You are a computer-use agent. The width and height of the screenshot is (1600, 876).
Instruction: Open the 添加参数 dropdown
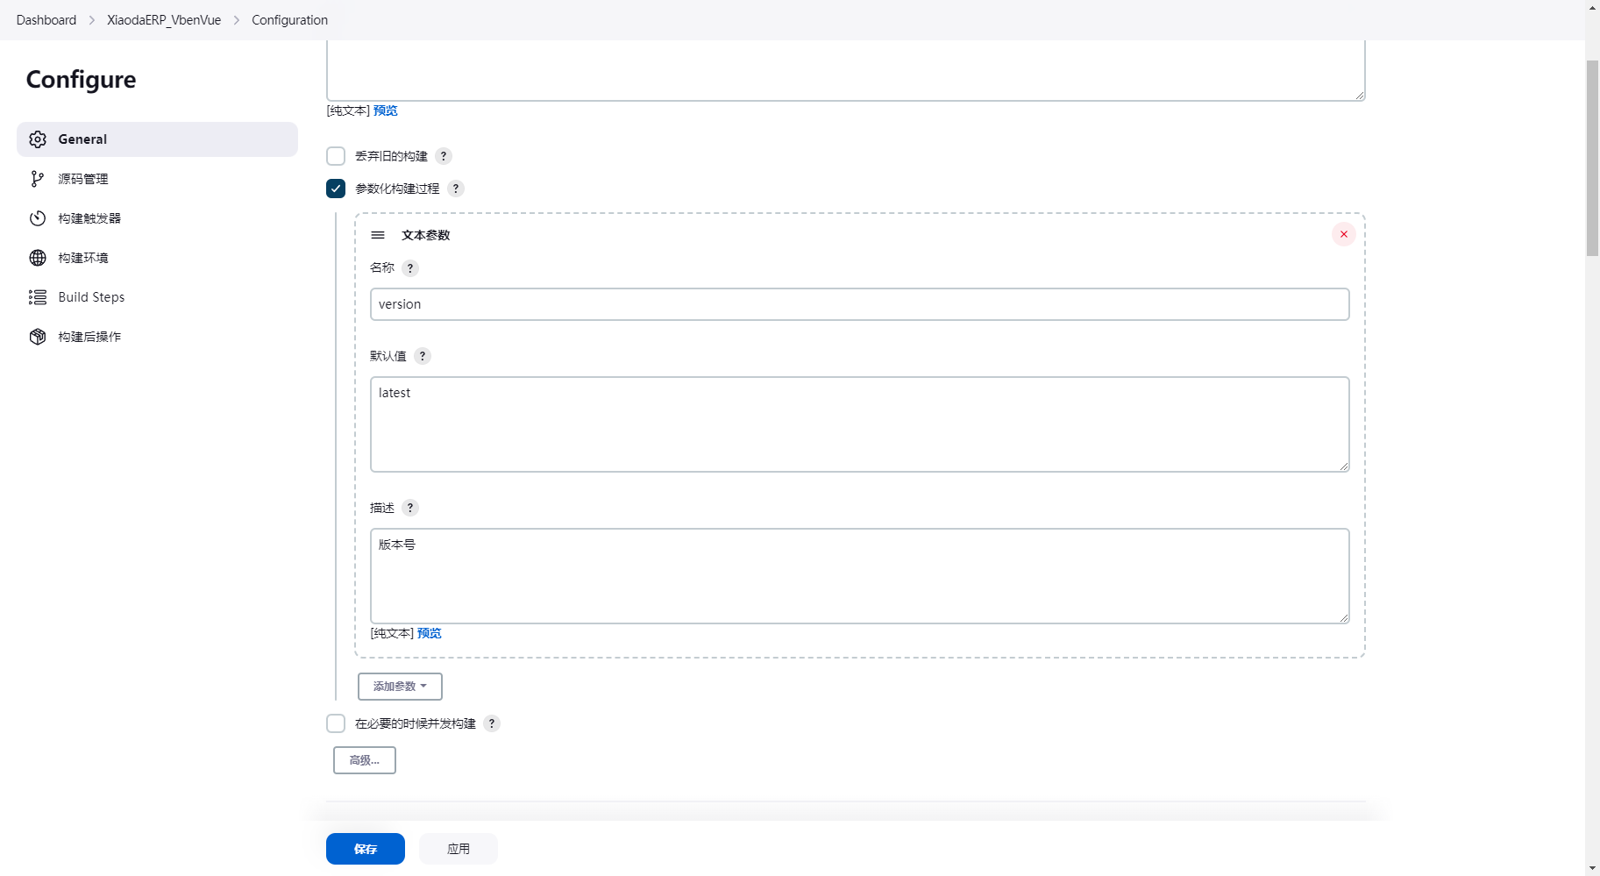[x=400, y=687]
